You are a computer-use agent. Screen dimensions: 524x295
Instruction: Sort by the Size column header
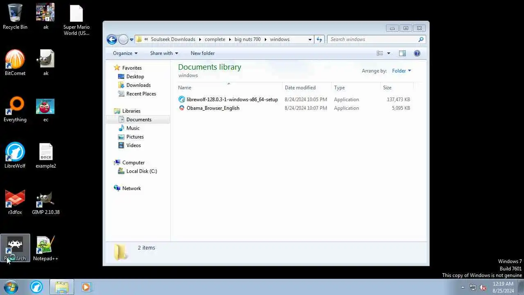pos(397,87)
